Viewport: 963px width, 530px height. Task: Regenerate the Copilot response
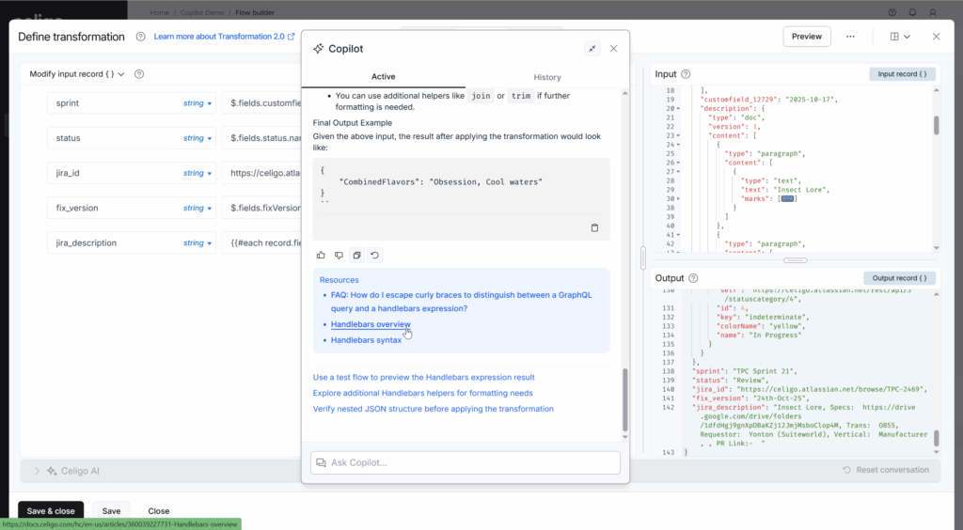374,255
